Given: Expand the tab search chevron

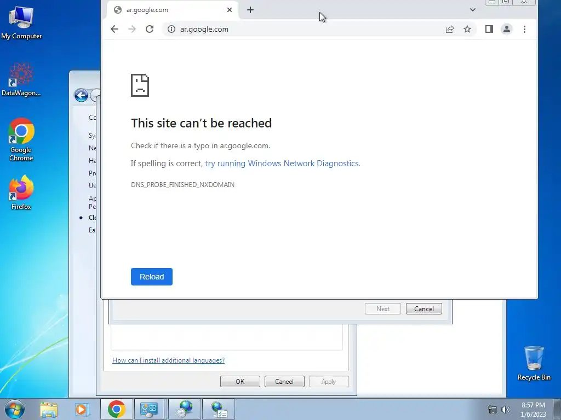Looking at the screenshot, I should (473, 10).
